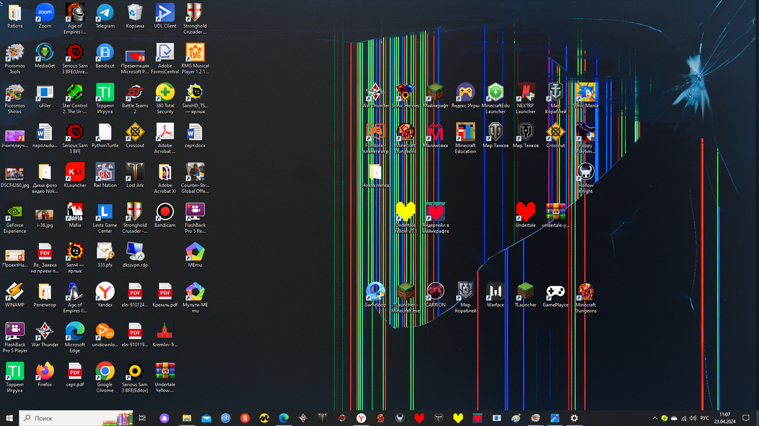
Task: Open the Battle Teams 2 shortcut
Action: tap(135, 98)
